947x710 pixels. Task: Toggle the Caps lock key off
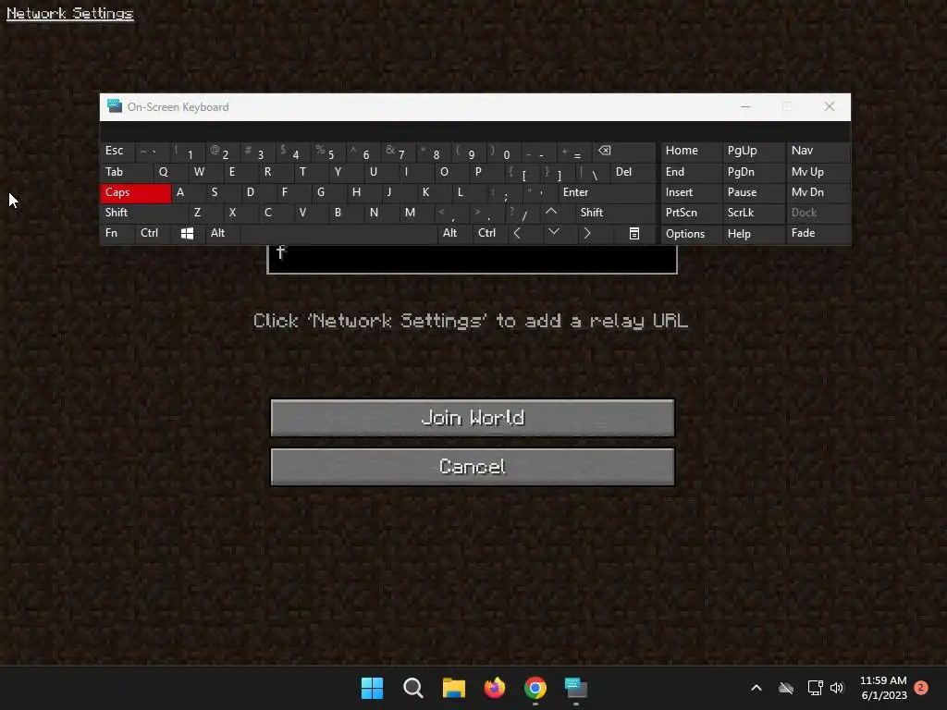tap(135, 192)
